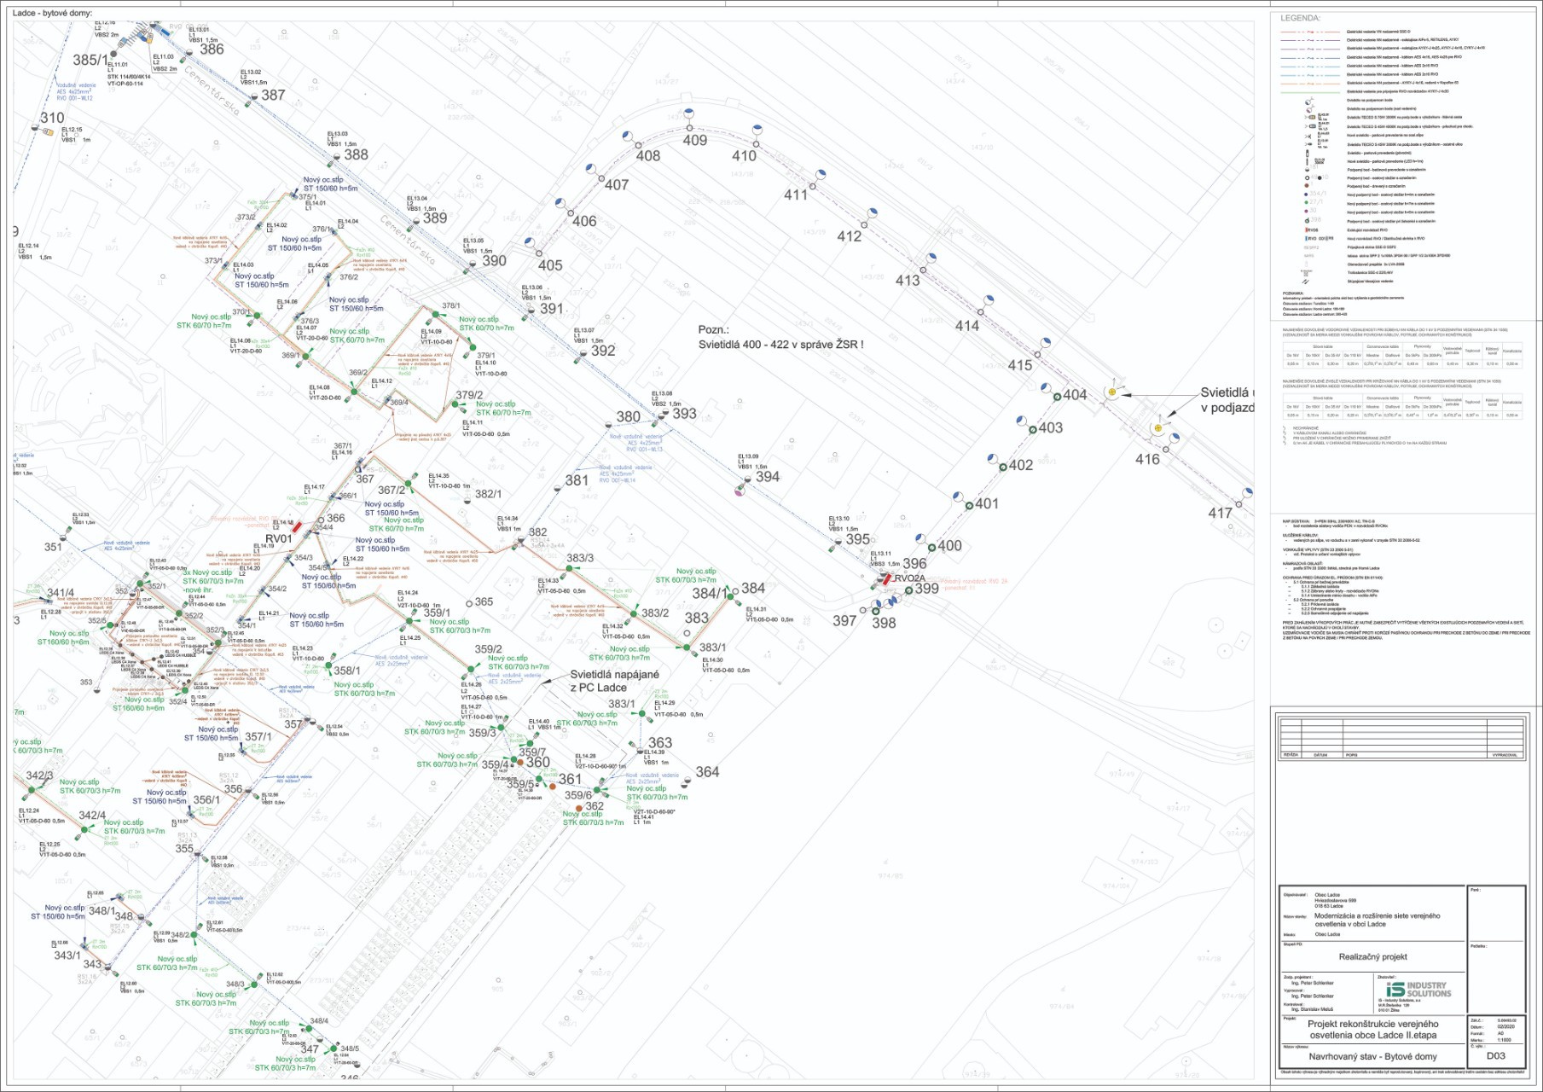Viewport: 1543px width, 1092px height.
Task: Click drawing number 'D03'
Action: point(1495,1056)
